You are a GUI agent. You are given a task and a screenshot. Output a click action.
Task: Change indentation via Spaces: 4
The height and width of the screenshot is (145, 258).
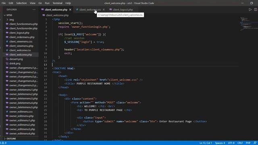tap(220, 143)
